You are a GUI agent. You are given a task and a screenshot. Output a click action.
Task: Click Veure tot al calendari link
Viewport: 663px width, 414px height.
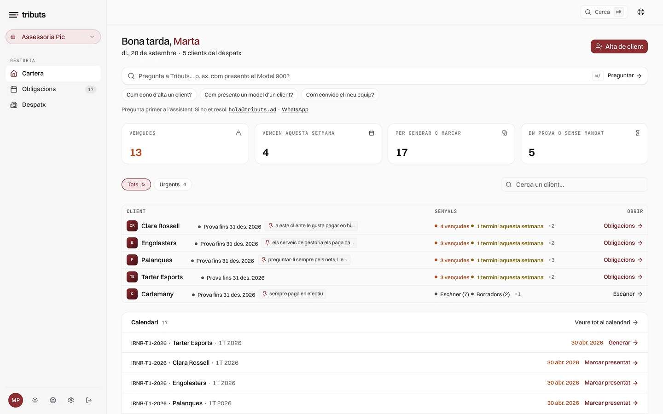pos(606,322)
